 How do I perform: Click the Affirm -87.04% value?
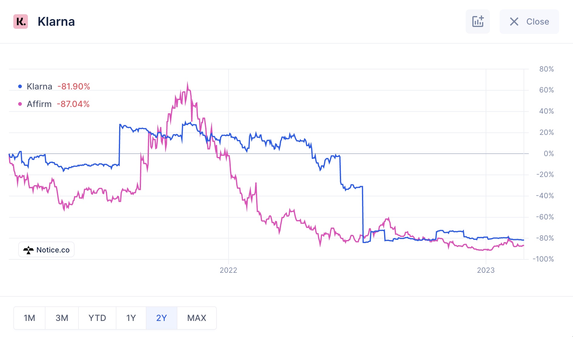(73, 104)
